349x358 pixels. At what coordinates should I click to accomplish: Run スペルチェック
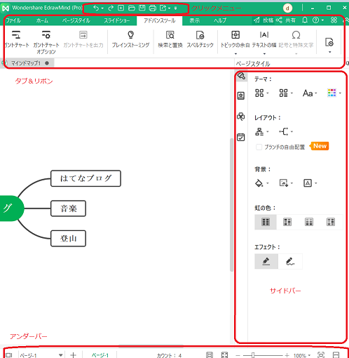(200, 39)
